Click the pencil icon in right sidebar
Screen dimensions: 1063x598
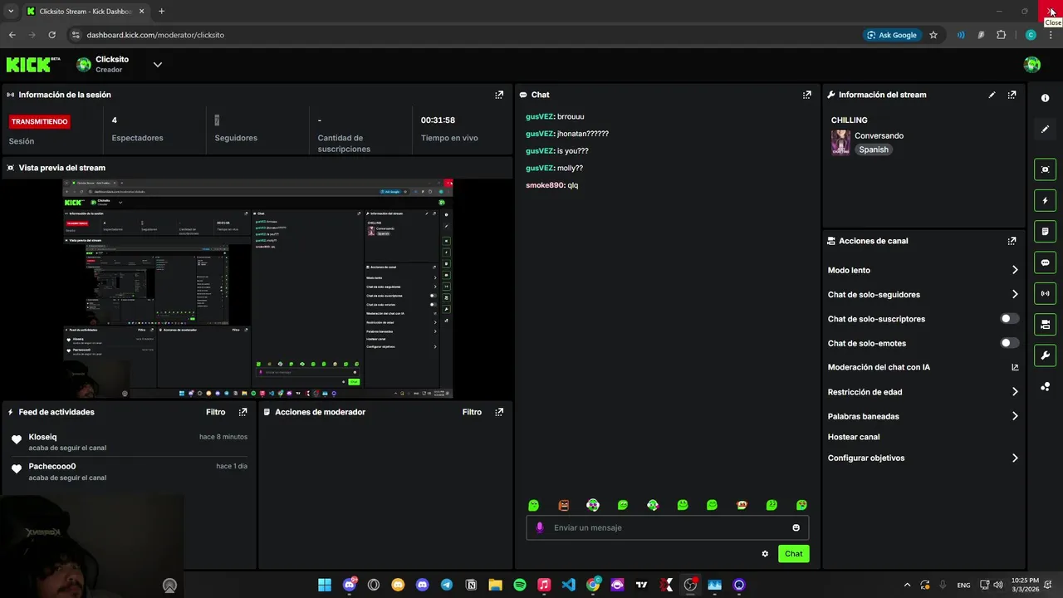[1045, 129]
